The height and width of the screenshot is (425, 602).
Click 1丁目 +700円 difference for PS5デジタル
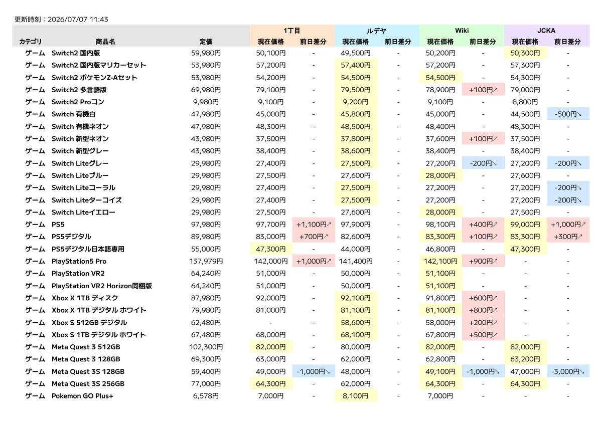(313, 237)
